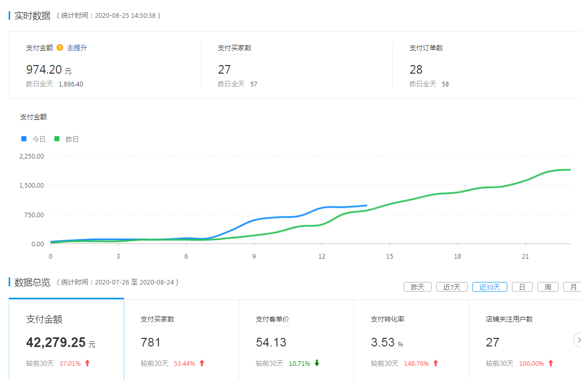Screen dimensions: 581x380
Task: Open the 去提升 link
Action: click(77, 47)
